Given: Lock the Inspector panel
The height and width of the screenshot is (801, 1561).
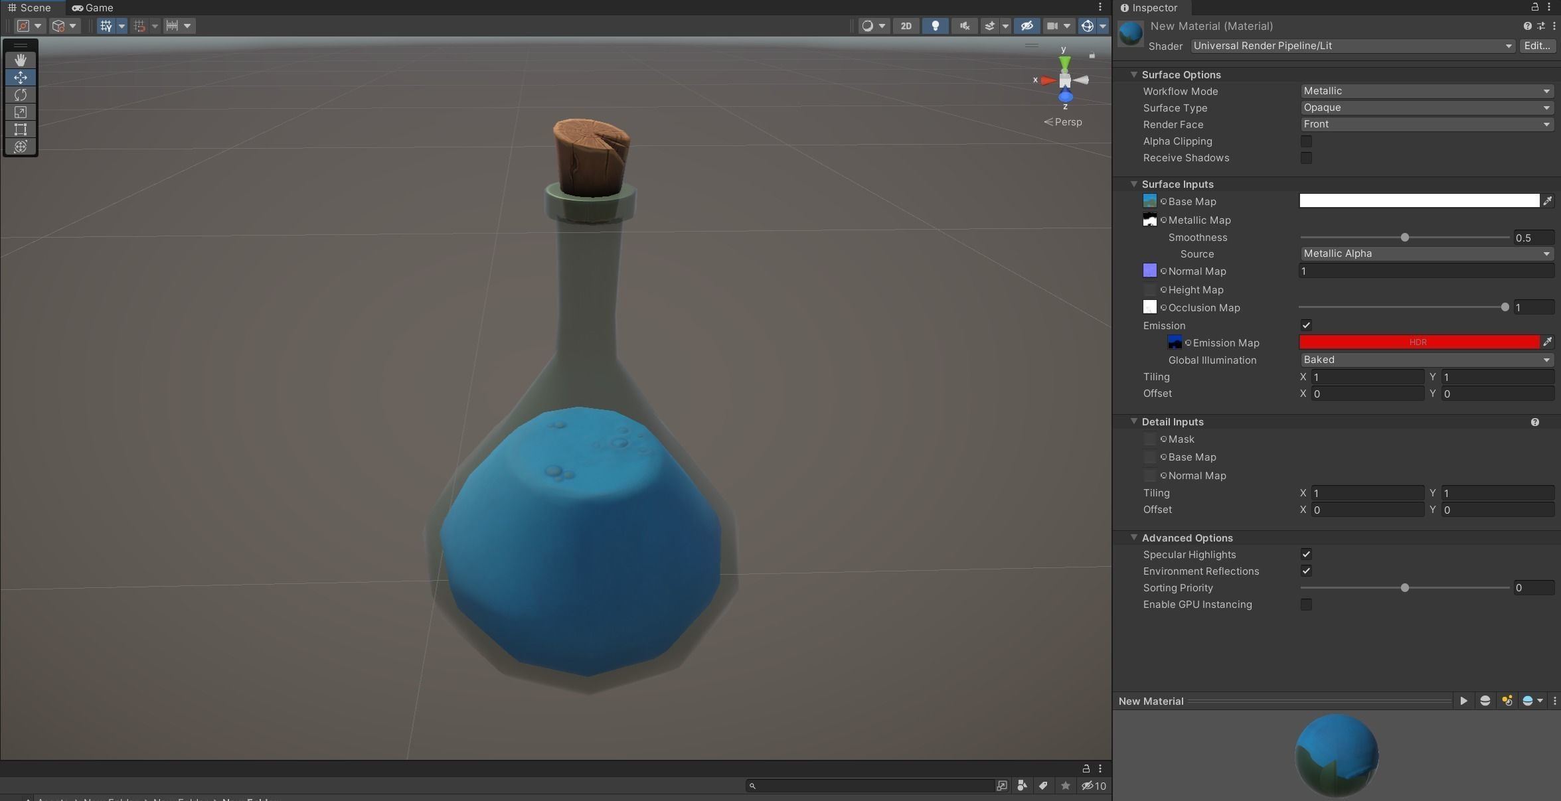Looking at the screenshot, I should 1535,7.
